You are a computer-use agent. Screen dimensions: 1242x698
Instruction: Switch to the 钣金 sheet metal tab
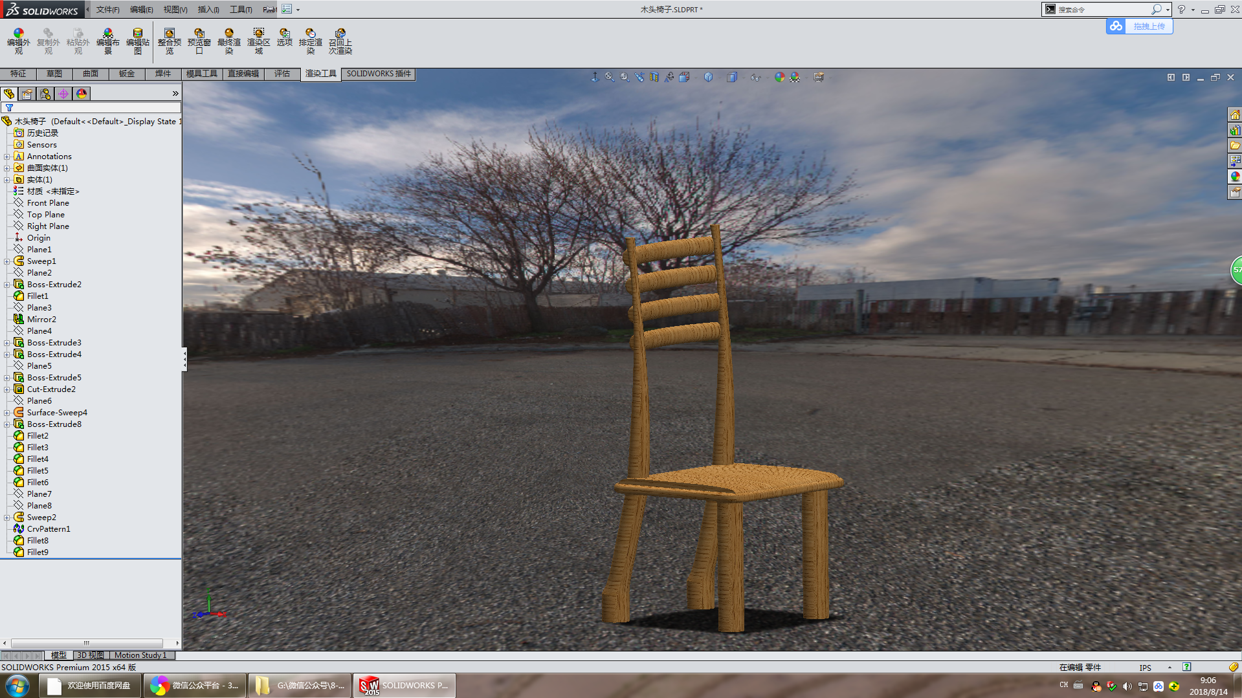pyautogui.click(x=127, y=74)
